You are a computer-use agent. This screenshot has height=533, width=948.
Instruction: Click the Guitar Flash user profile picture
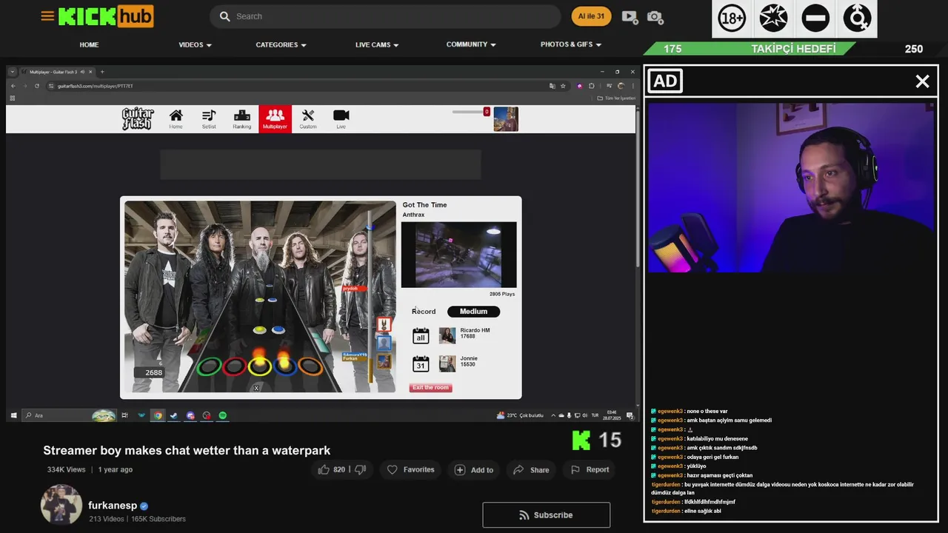(506, 119)
